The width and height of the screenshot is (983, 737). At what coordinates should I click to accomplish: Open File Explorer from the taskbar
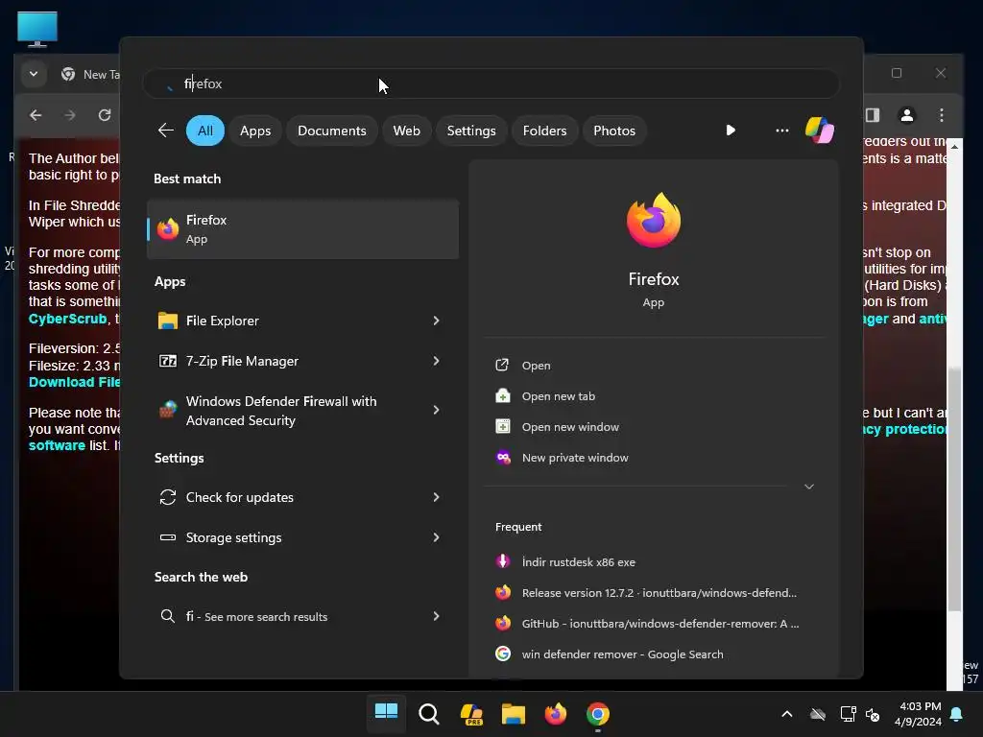tap(514, 714)
